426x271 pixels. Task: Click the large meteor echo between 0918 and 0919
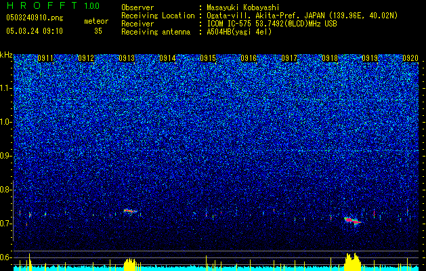coord(352,220)
